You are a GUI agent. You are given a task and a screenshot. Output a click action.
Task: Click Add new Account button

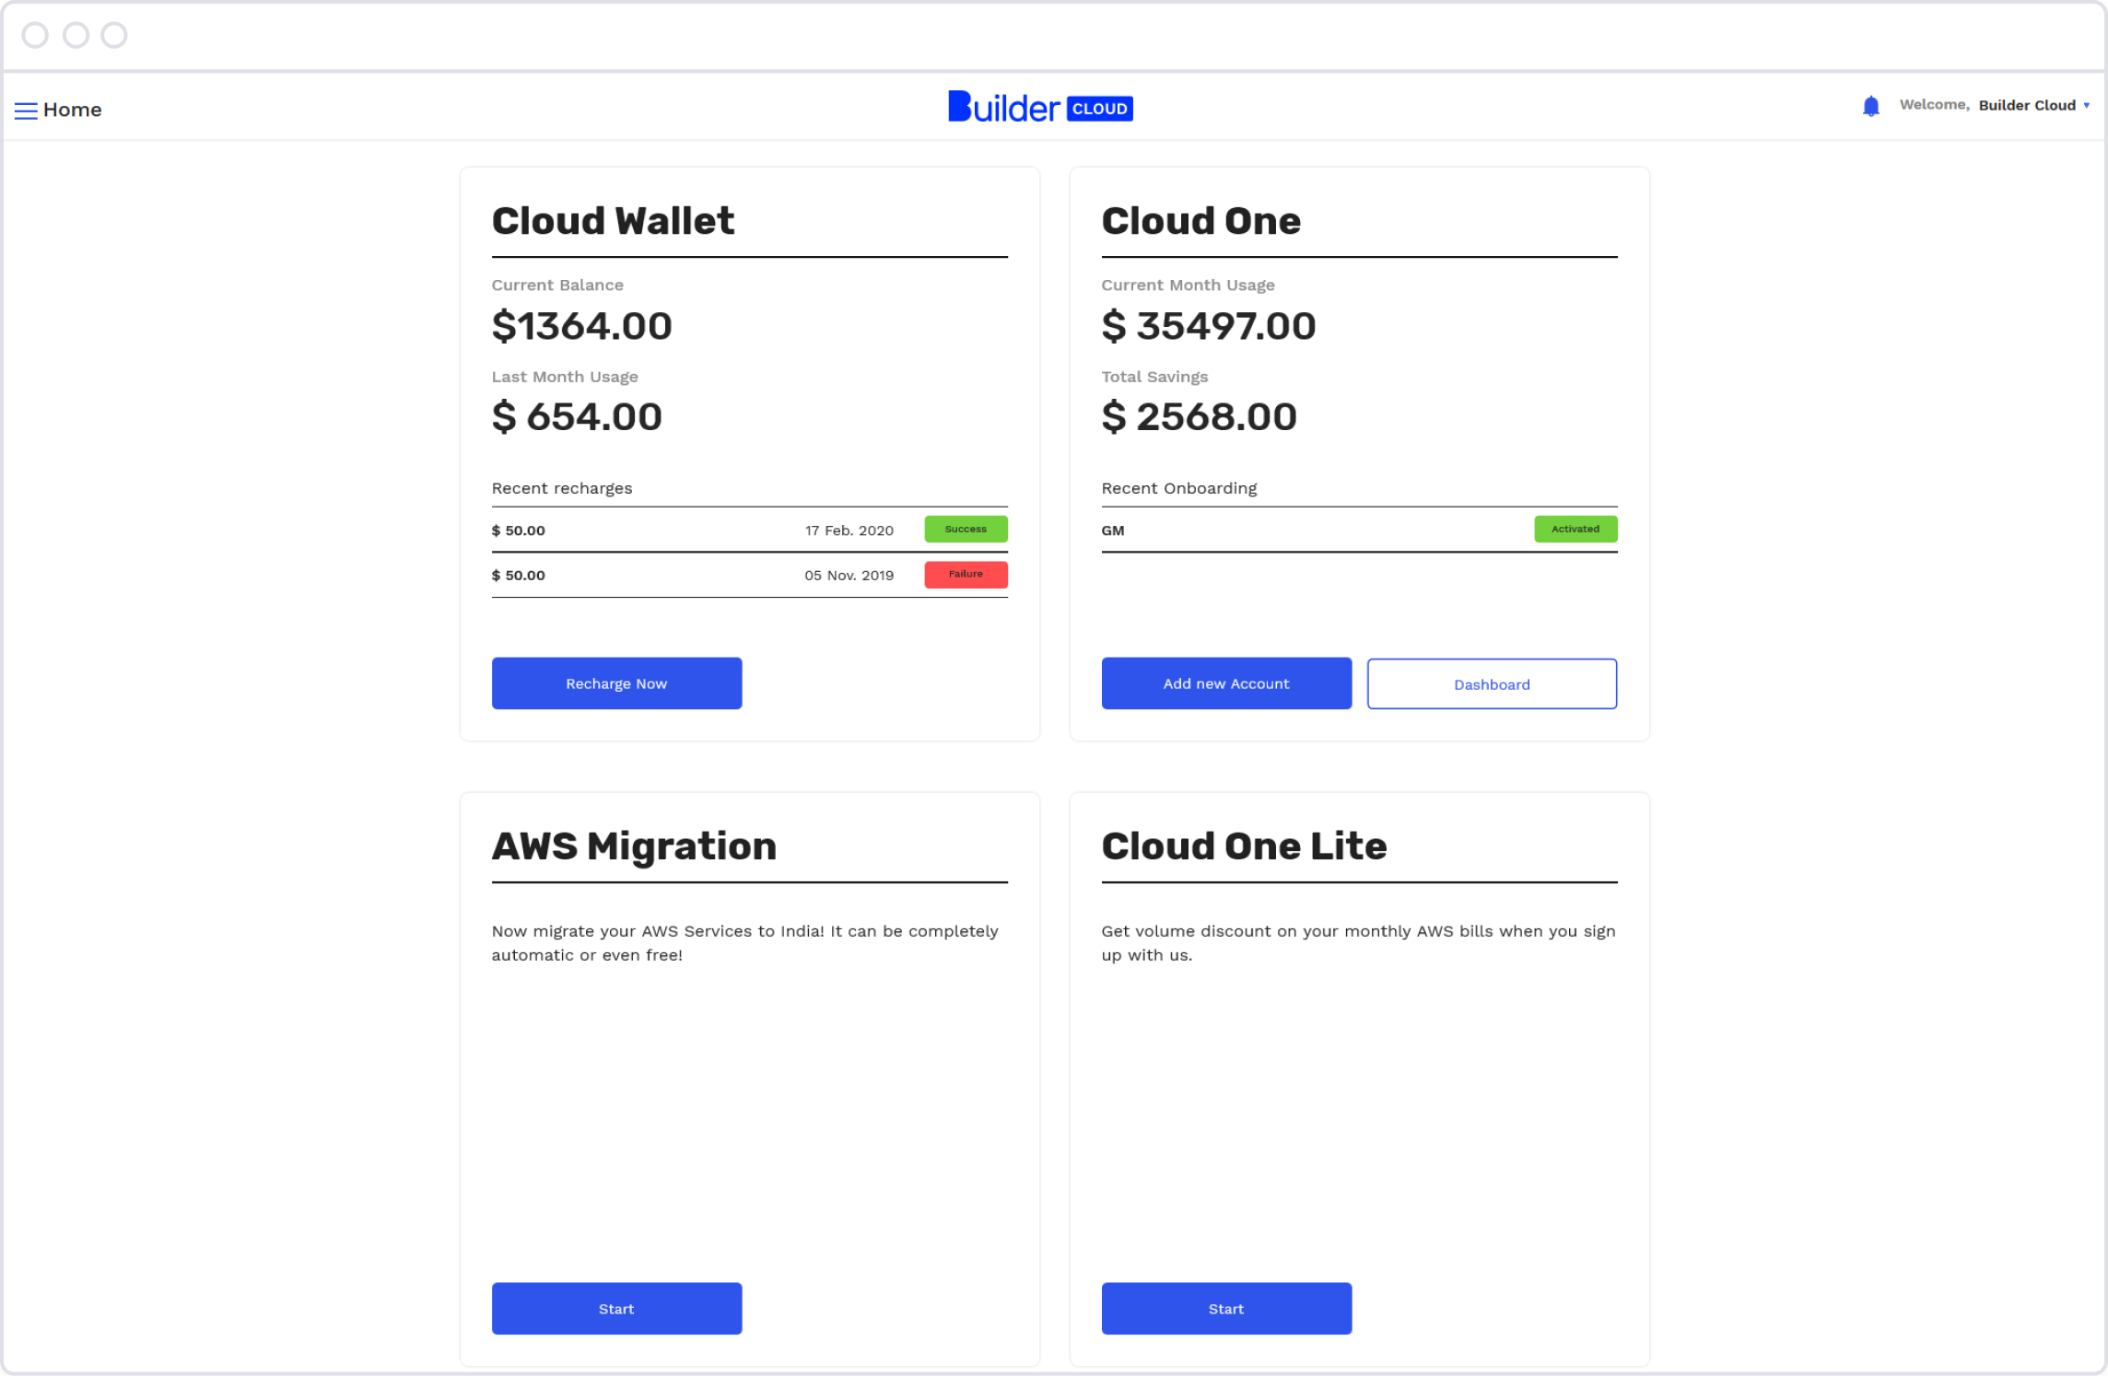tap(1226, 683)
